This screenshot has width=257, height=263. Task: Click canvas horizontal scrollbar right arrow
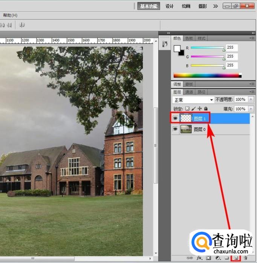(x=150, y=258)
